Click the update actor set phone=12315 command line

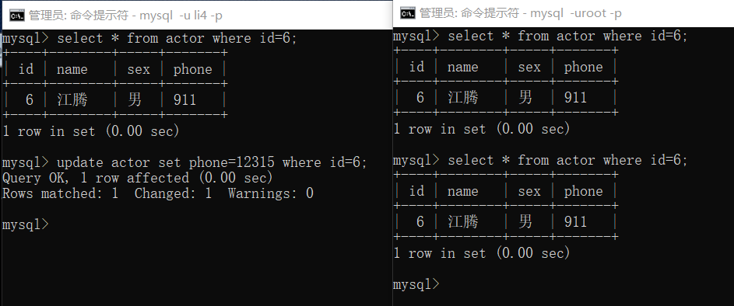click(x=184, y=162)
